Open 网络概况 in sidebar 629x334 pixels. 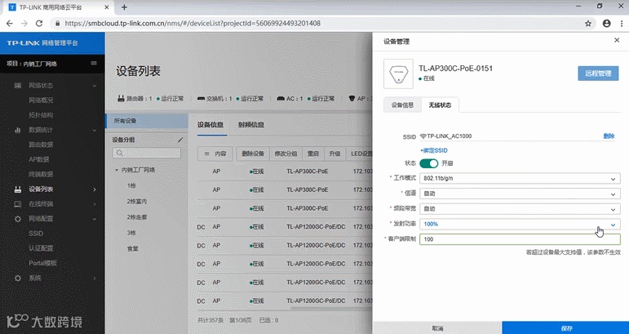click(x=41, y=100)
